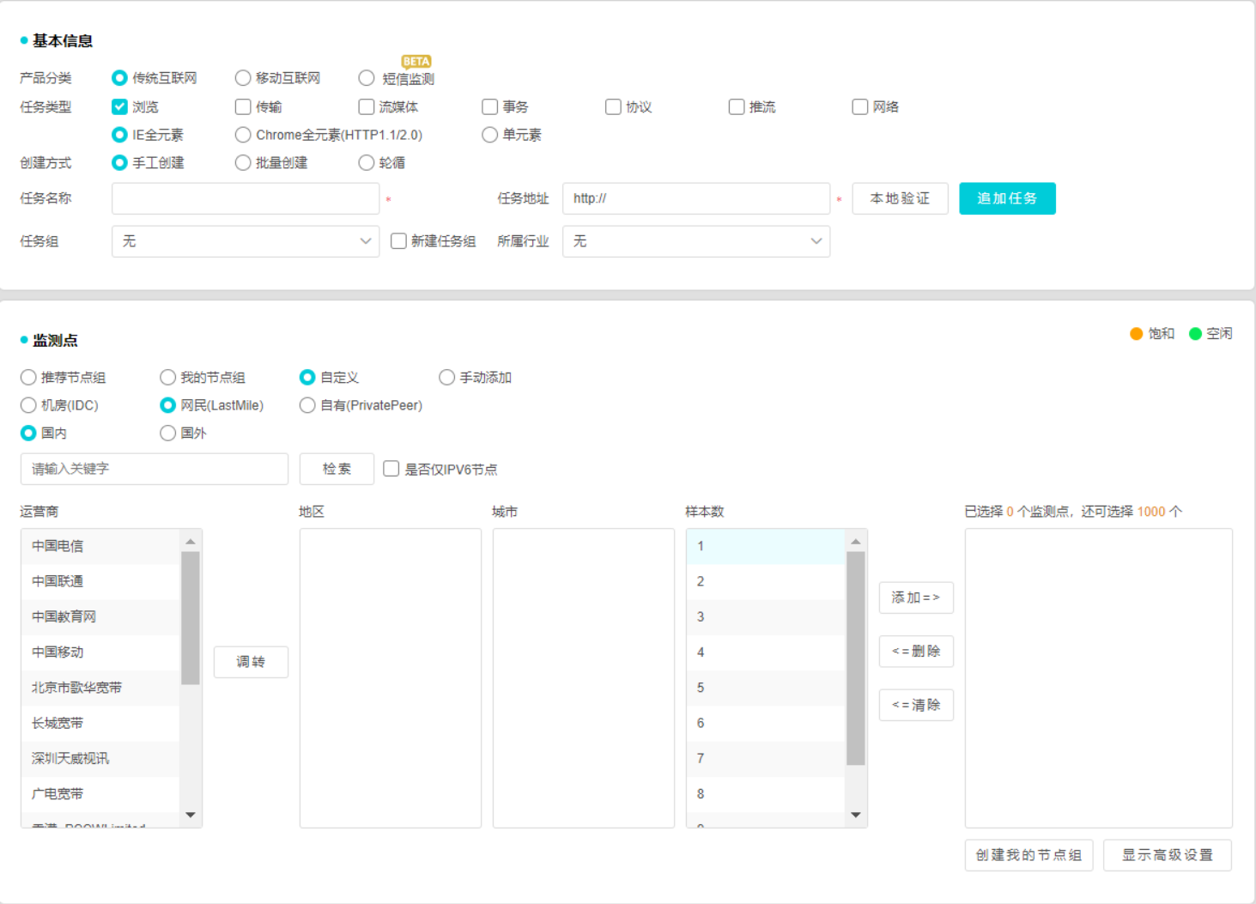Enable the 流媒体 task type checkbox

367,106
